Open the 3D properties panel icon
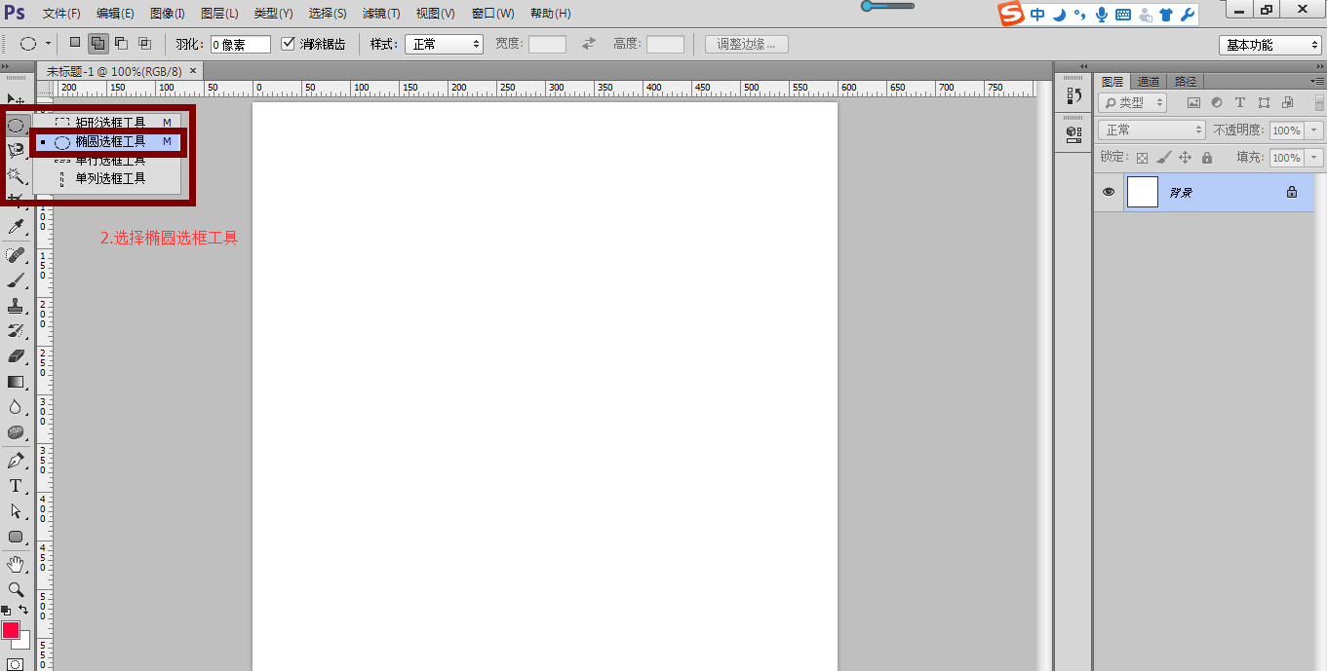This screenshot has width=1327, height=671. (1074, 132)
